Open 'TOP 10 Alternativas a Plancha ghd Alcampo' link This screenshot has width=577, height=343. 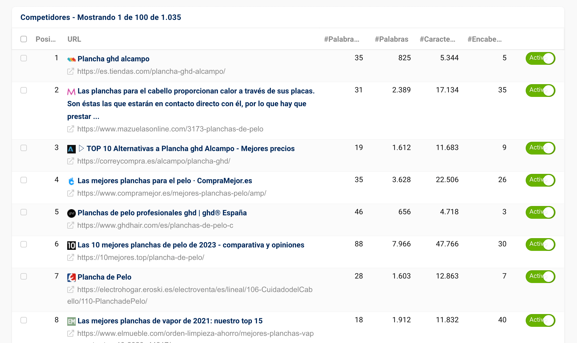click(x=190, y=149)
